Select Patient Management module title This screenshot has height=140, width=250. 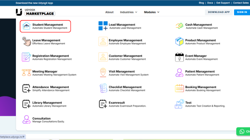(200, 71)
